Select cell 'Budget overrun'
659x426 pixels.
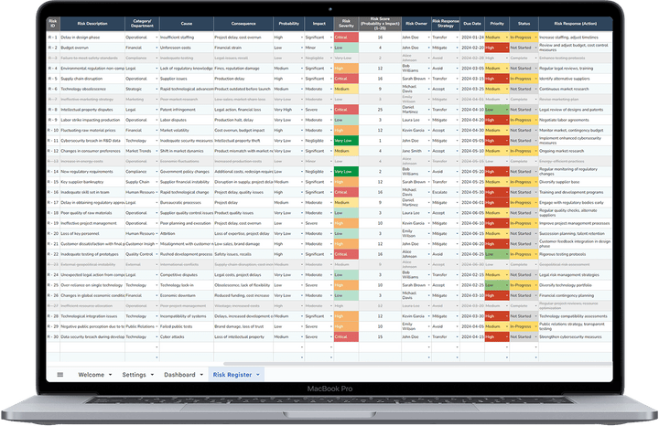coord(92,48)
